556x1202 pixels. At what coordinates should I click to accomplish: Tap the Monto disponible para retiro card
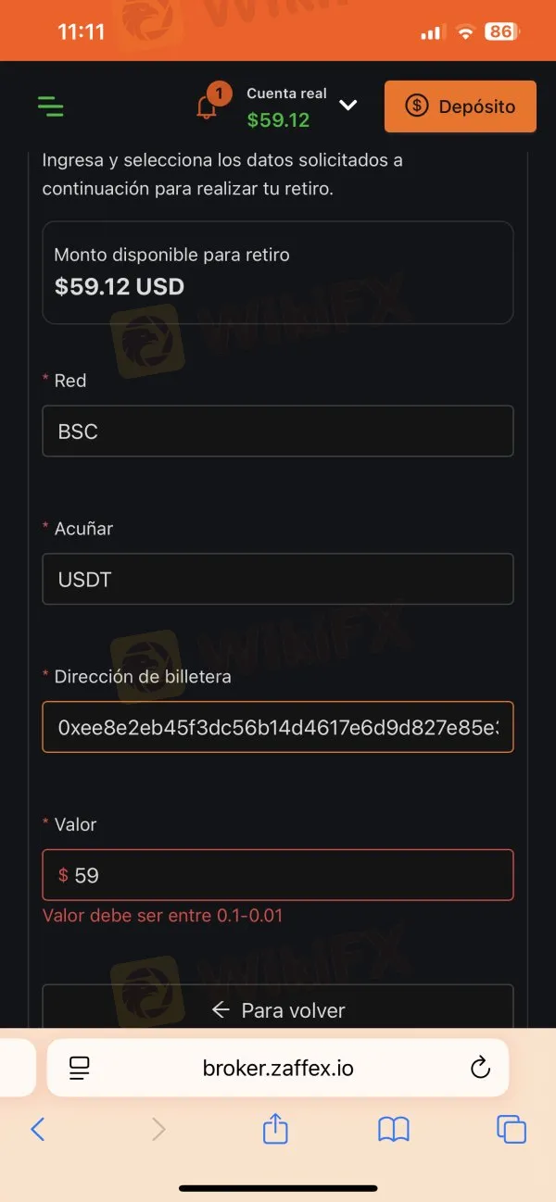coord(278,272)
